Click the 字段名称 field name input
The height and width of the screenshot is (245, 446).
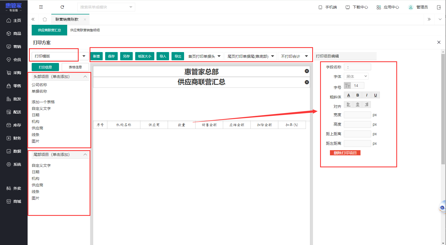(x=357, y=67)
